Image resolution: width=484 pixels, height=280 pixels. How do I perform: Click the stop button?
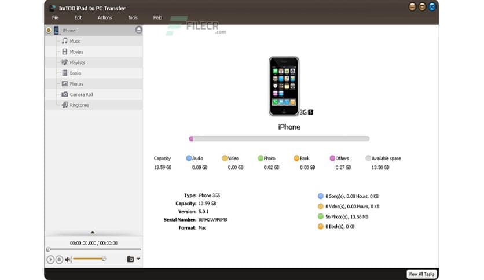coord(59,260)
